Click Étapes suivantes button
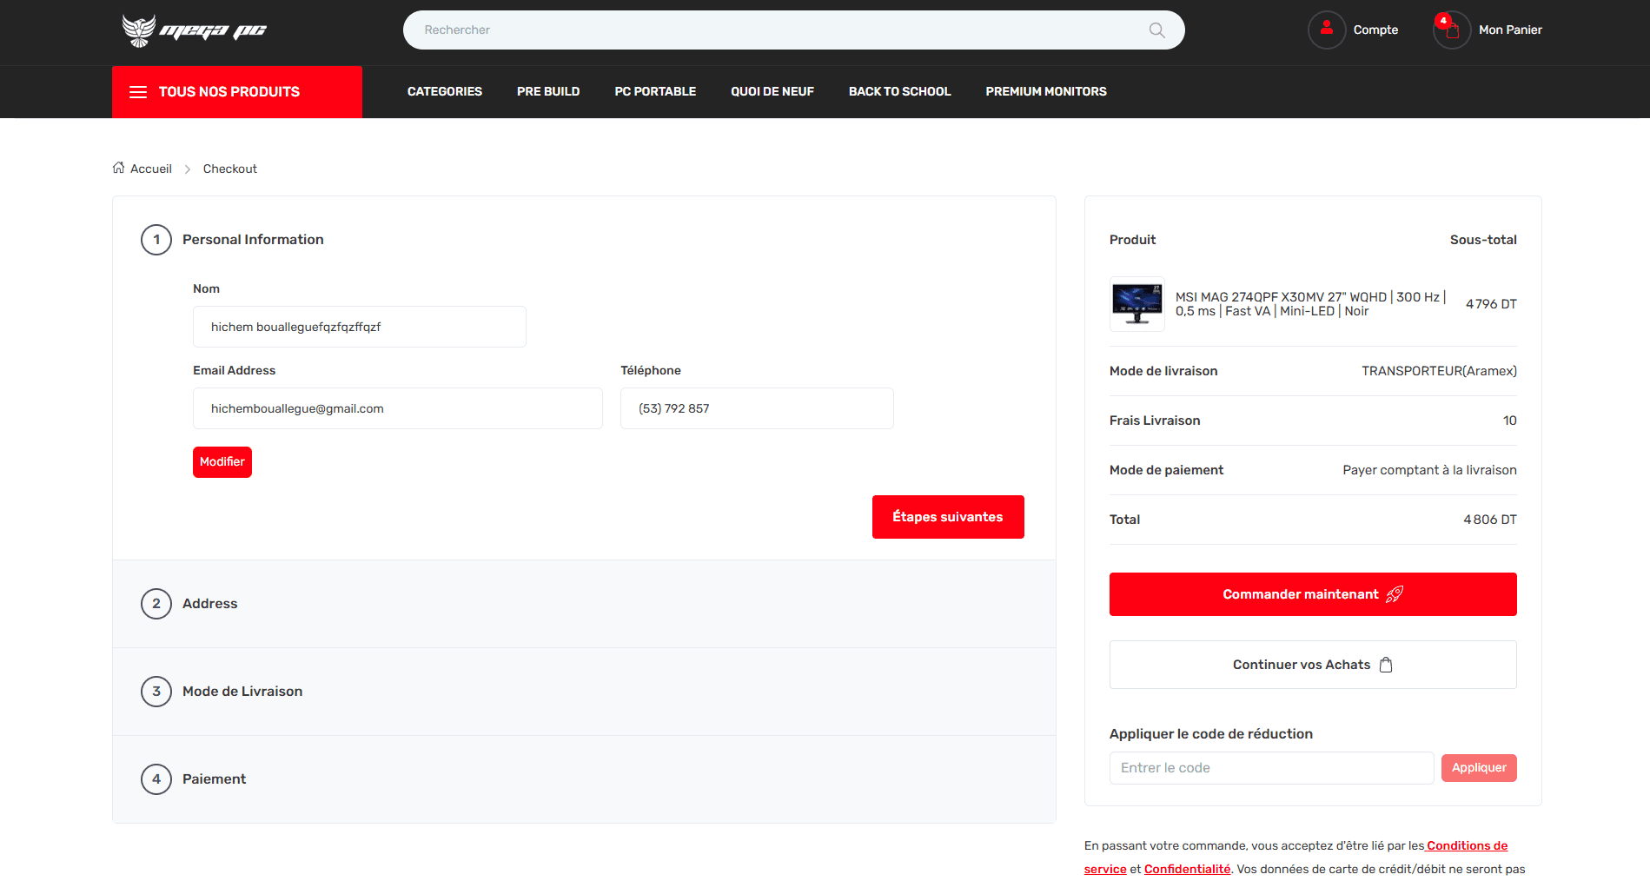 [x=948, y=517]
